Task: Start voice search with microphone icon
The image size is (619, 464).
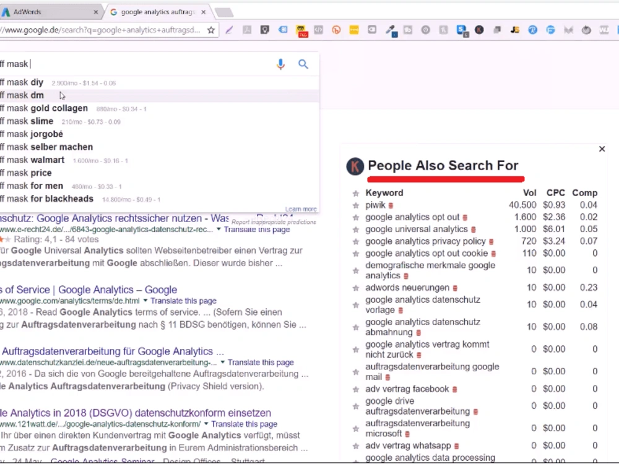Action: point(280,64)
